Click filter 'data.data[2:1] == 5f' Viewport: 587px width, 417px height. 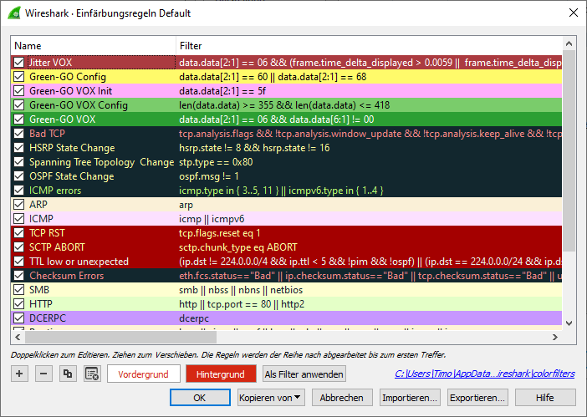(222, 91)
